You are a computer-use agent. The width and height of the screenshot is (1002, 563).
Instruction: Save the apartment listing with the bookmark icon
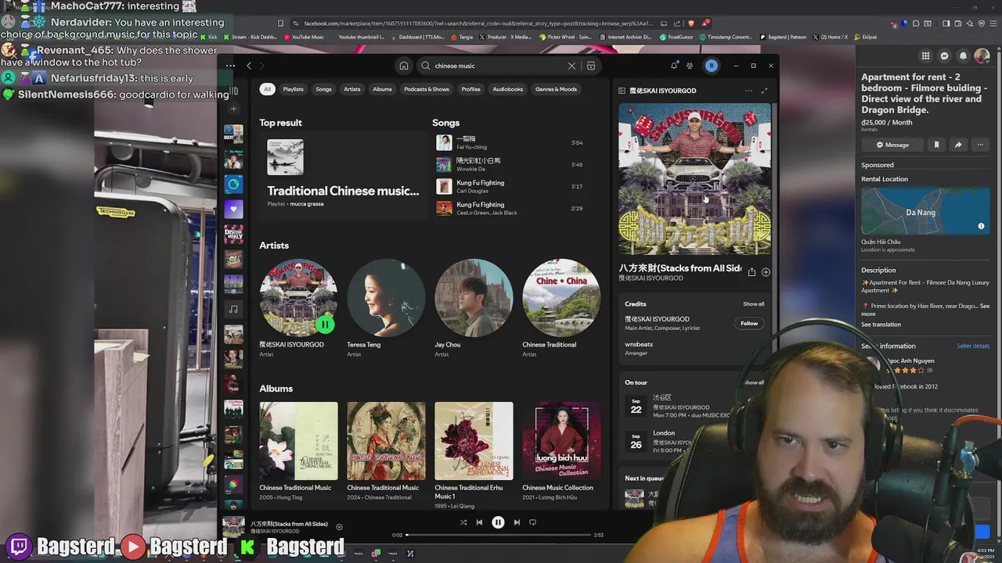click(936, 145)
